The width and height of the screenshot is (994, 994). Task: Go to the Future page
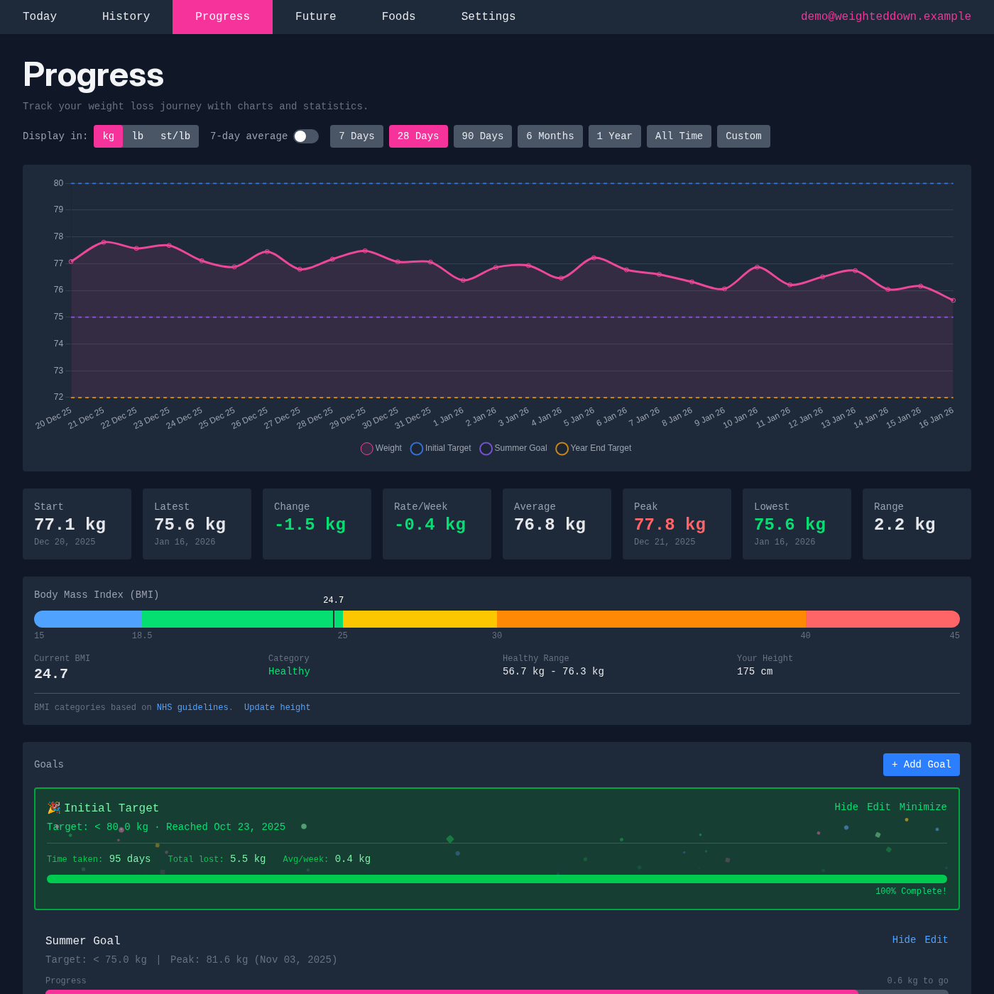click(316, 16)
